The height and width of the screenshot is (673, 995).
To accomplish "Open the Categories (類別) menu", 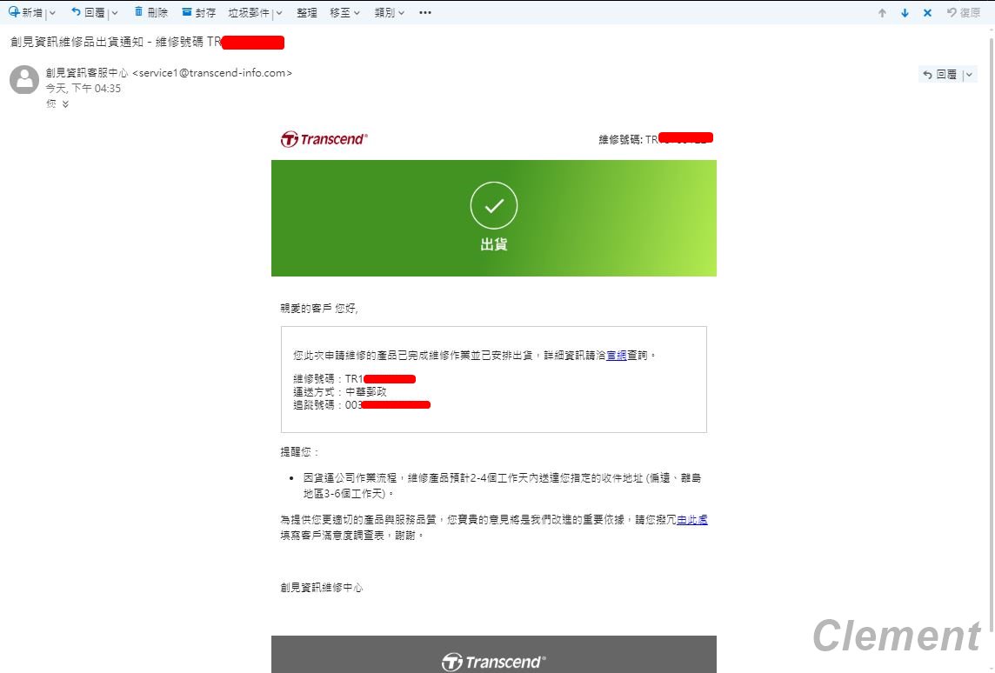I will (389, 13).
